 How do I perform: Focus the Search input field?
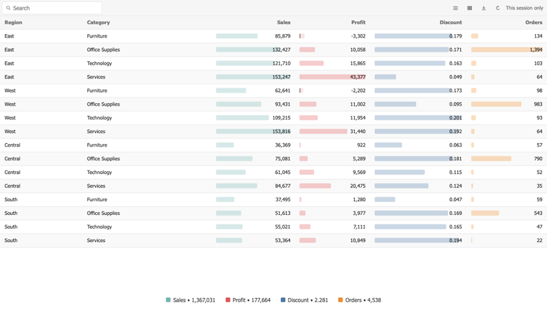[53, 8]
